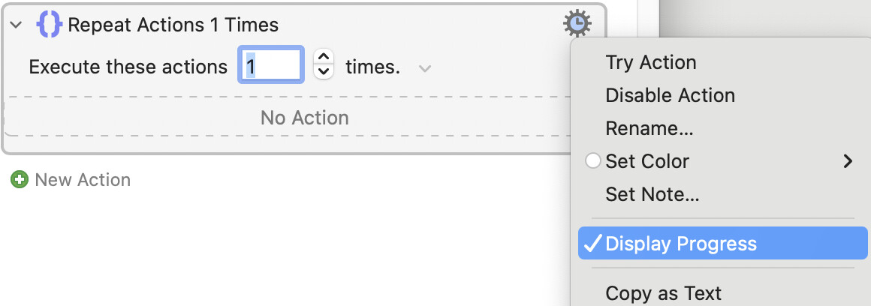The height and width of the screenshot is (306, 871).
Task: Decrease repeat count with stepper down arrow
Action: click(x=324, y=73)
